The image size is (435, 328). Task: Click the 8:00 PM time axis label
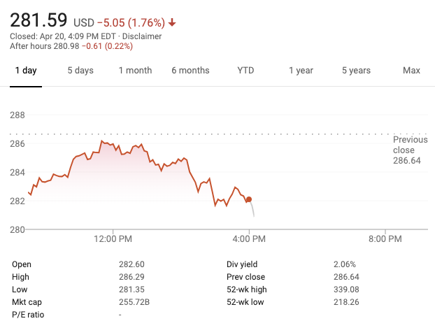click(385, 239)
